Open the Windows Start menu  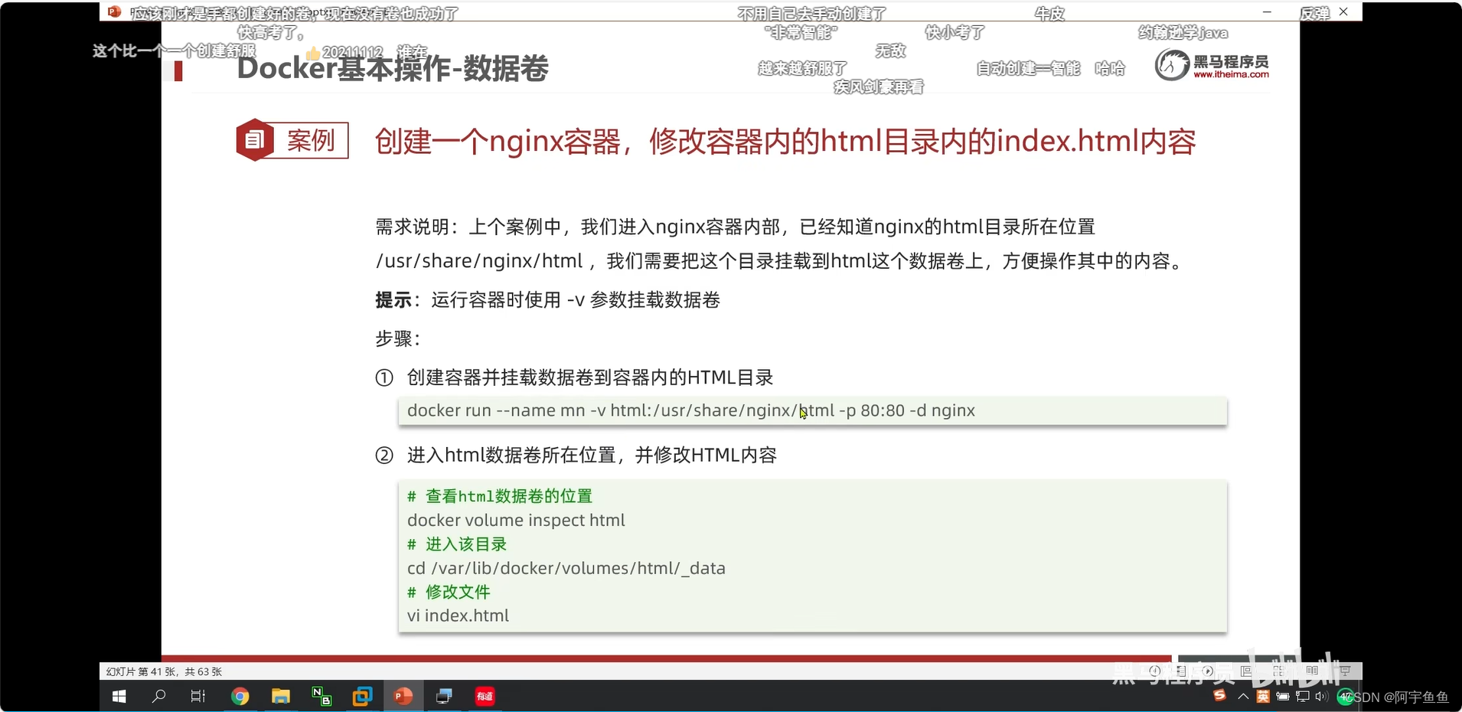pyautogui.click(x=119, y=696)
